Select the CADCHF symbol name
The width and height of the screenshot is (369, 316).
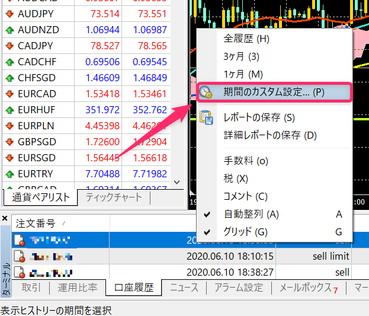tap(37, 62)
